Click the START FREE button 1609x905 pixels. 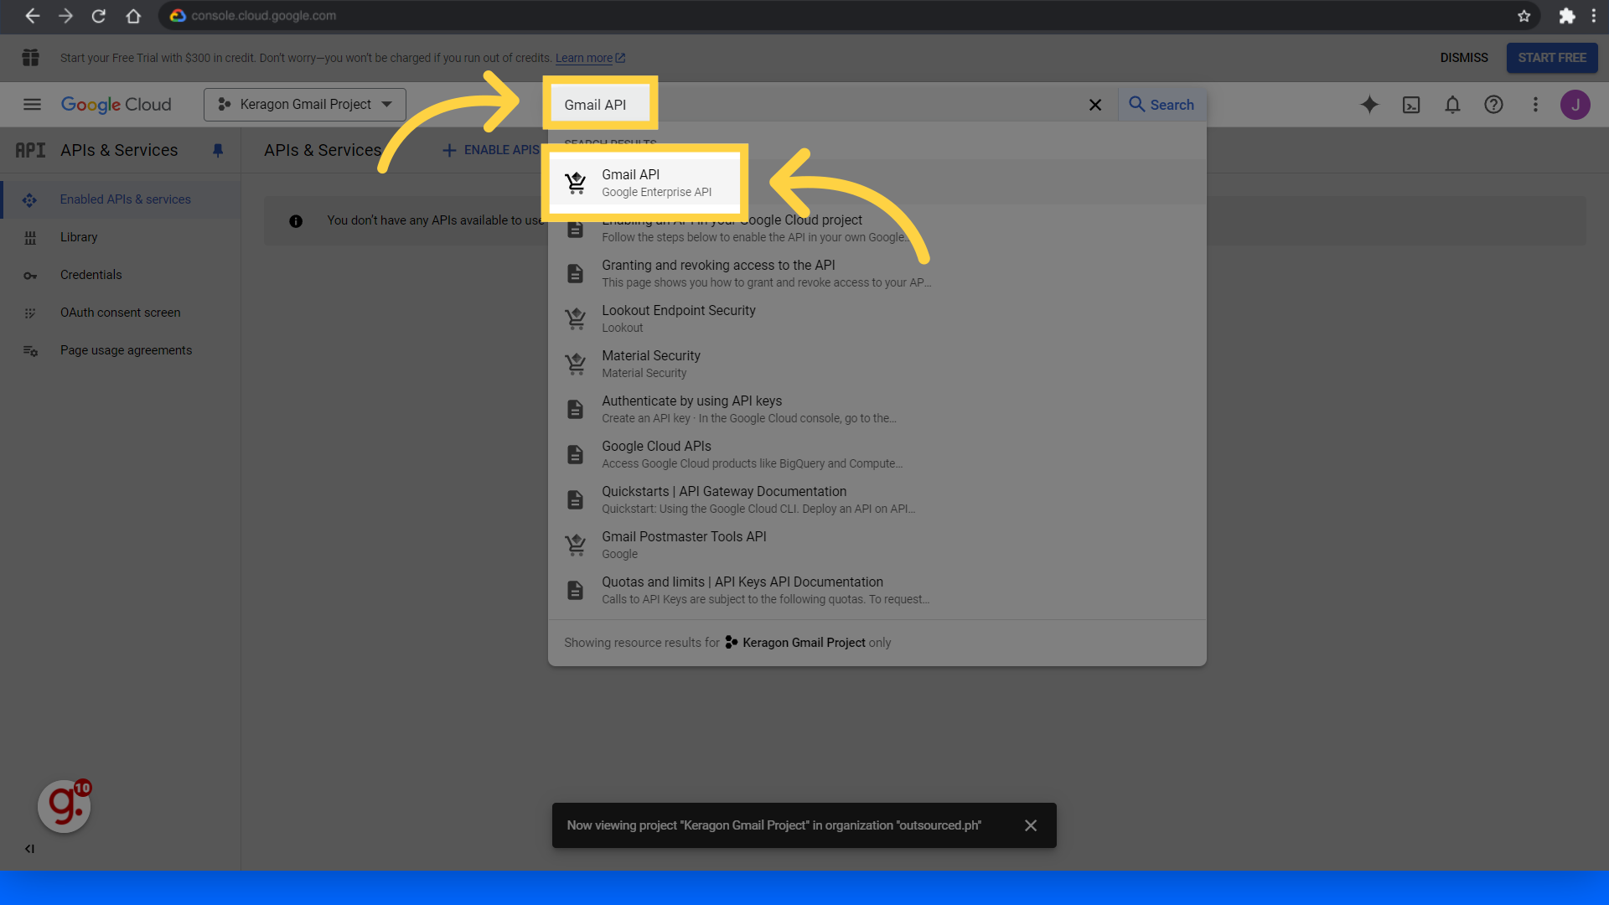click(1551, 58)
